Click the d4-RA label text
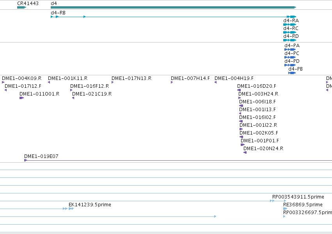Screen dimensions: 332x234 (291, 21)
